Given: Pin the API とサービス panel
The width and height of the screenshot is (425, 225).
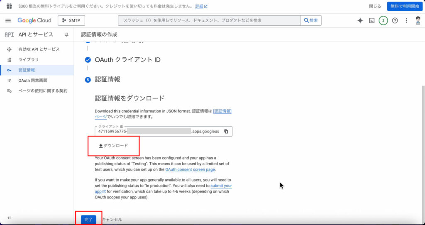Looking at the screenshot, I should pyautogui.click(x=67, y=35).
